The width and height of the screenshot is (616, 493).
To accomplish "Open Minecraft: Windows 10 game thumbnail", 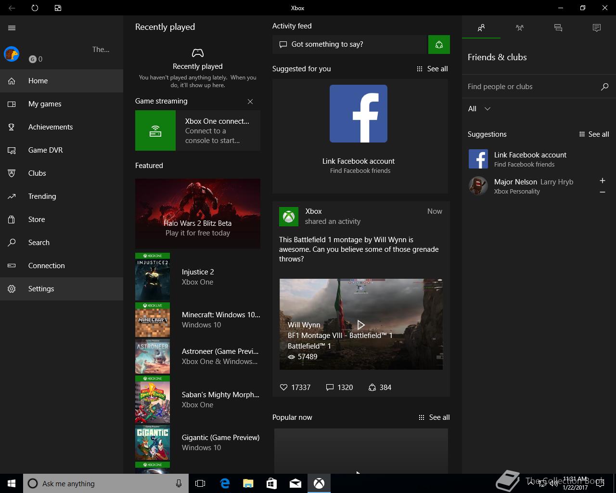I will [153, 320].
